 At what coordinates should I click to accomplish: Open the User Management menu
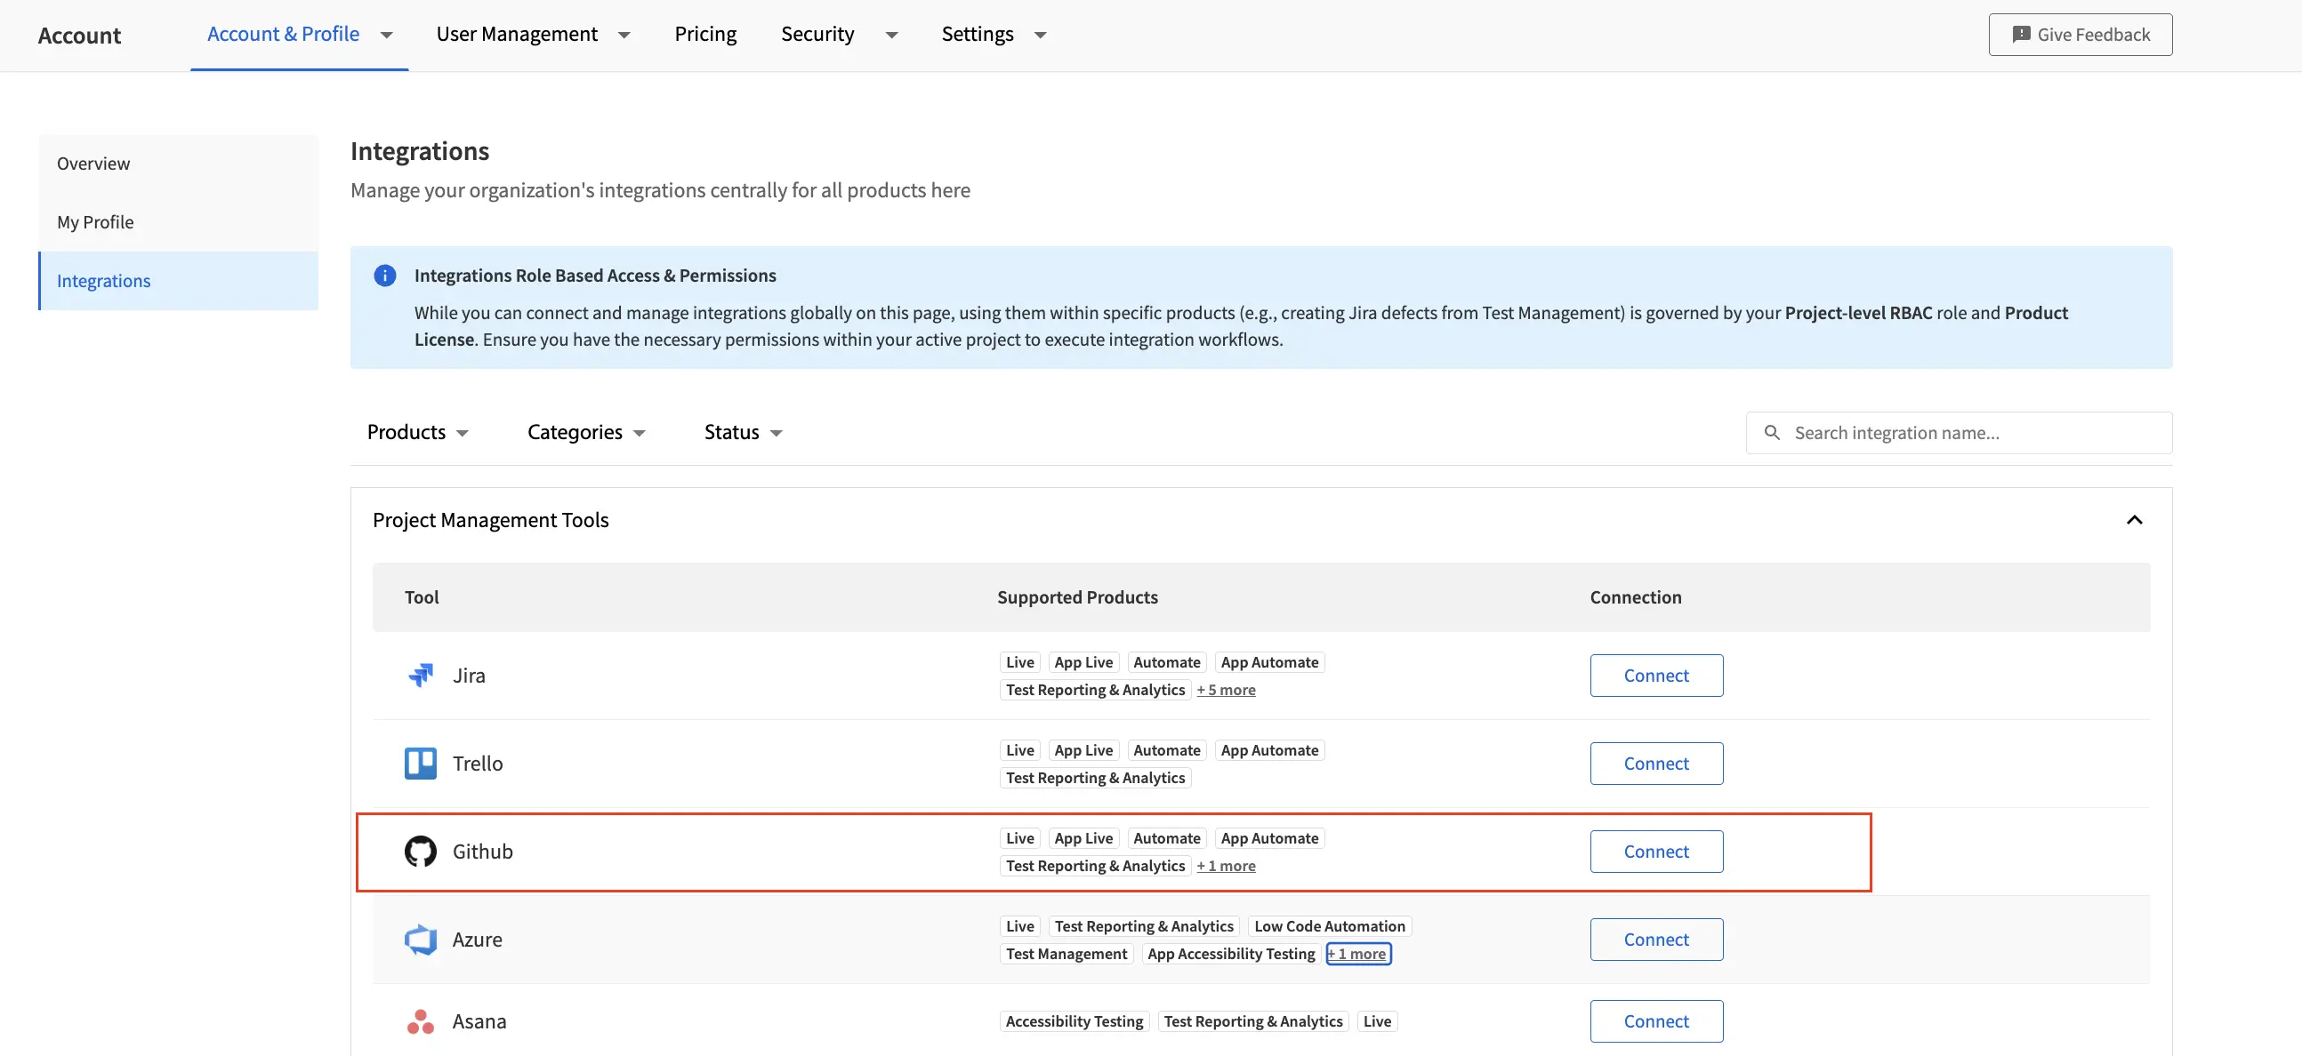[x=517, y=34]
